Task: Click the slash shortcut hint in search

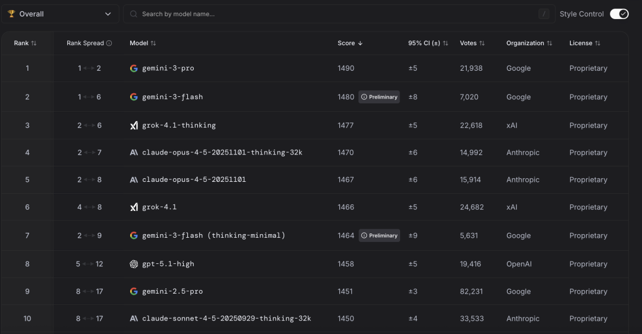Action: point(544,14)
